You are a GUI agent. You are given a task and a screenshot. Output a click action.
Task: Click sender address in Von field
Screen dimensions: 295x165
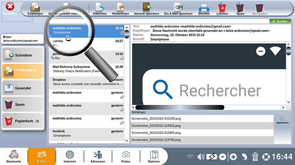click(x=191, y=26)
